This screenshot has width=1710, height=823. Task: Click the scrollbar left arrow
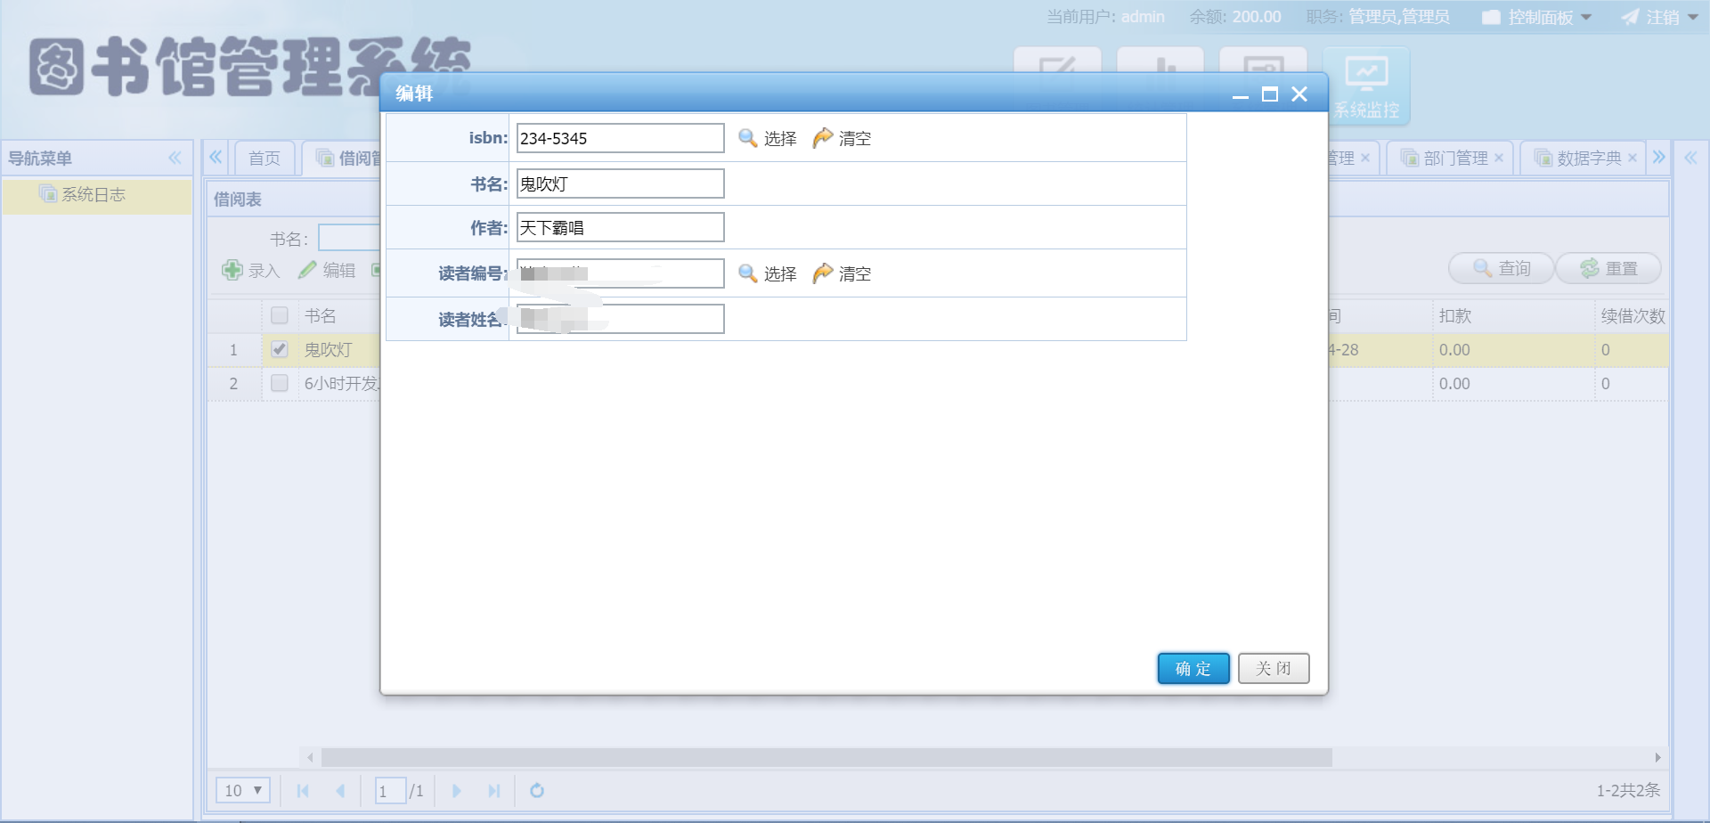[x=310, y=757]
